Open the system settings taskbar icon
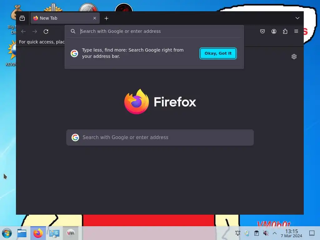 (x=54, y=233)
